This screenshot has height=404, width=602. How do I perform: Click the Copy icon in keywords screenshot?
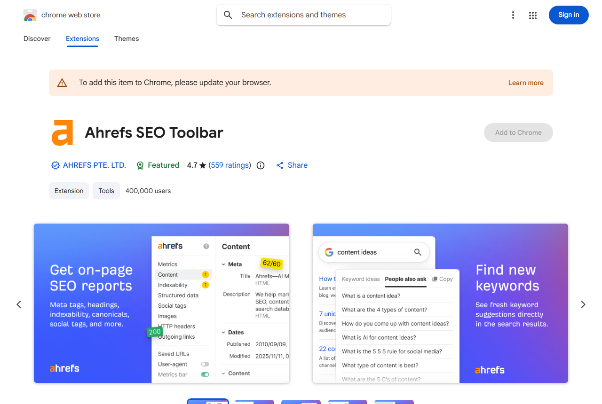pos(435,279)
